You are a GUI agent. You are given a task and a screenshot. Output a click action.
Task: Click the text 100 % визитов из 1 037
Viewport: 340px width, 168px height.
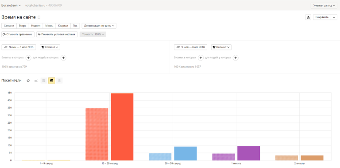coord(187,67)
